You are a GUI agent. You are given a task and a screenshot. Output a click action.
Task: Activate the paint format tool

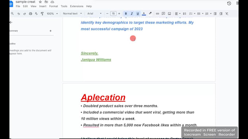(x=42, y=14)
